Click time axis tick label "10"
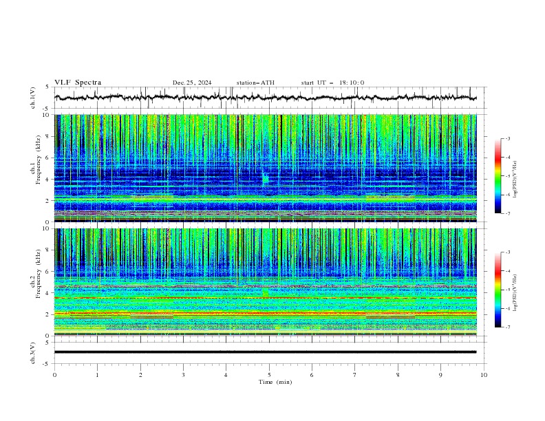545x421 pixels. pos(484,375)
